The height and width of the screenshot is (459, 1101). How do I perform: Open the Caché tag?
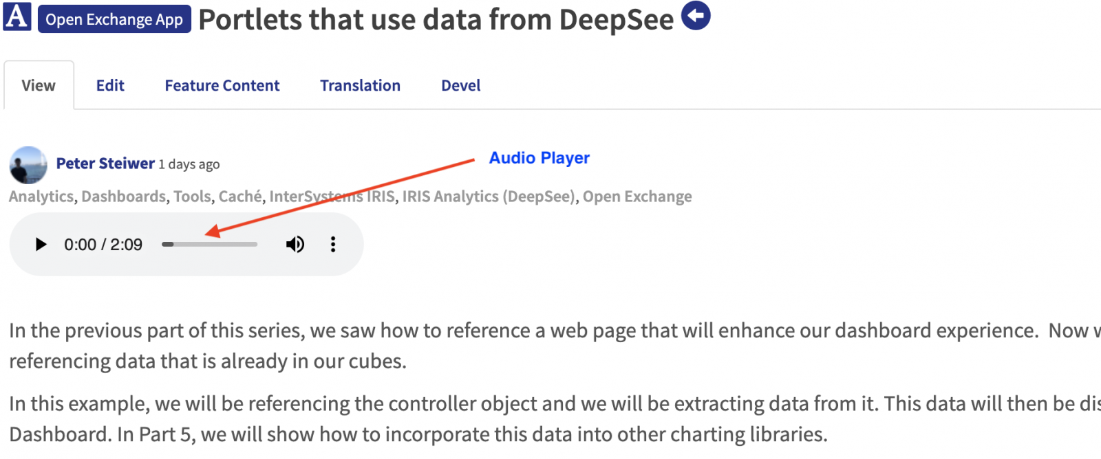click(240, 197)
